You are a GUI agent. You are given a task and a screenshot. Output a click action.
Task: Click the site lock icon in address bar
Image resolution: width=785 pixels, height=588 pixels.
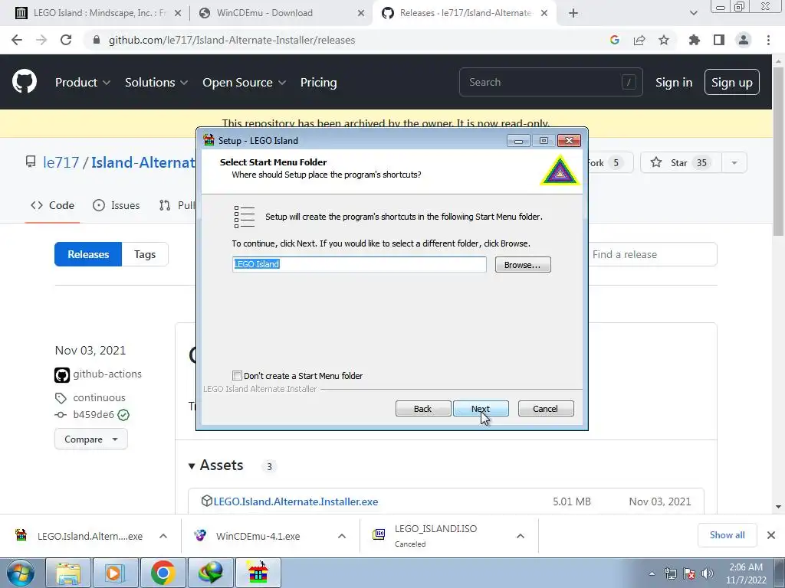tap(97, 40)
